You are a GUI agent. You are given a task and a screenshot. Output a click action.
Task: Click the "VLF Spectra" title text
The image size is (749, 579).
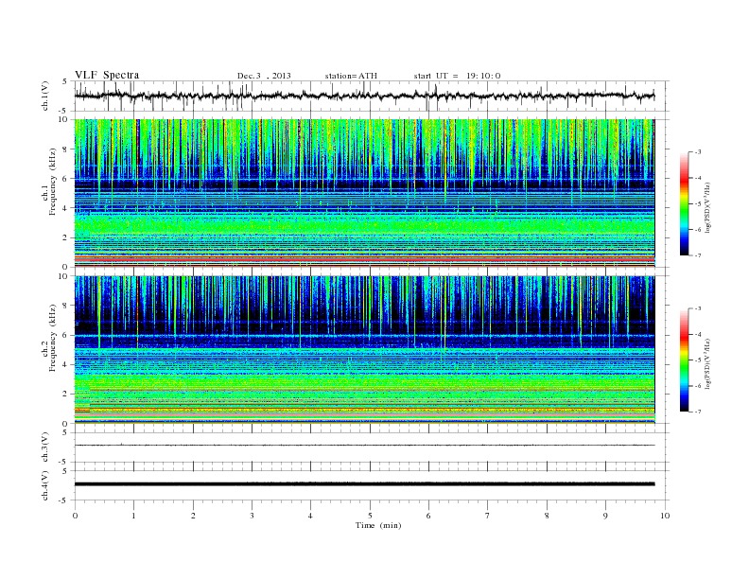coord(107,75)
